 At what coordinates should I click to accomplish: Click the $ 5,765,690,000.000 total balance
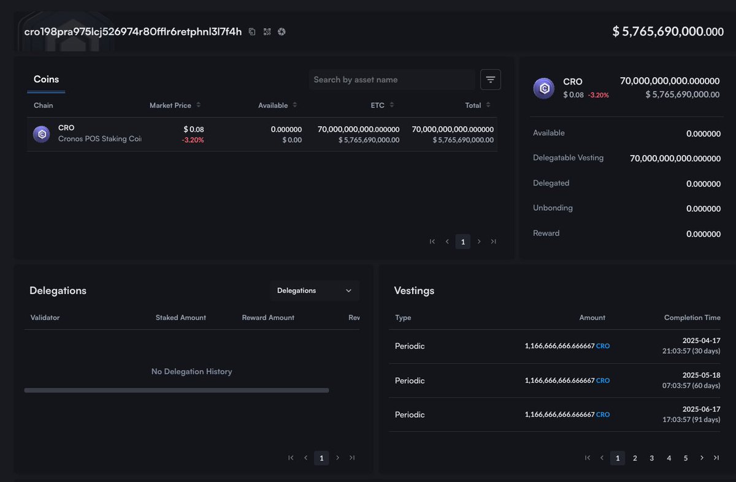click(668, 32)
